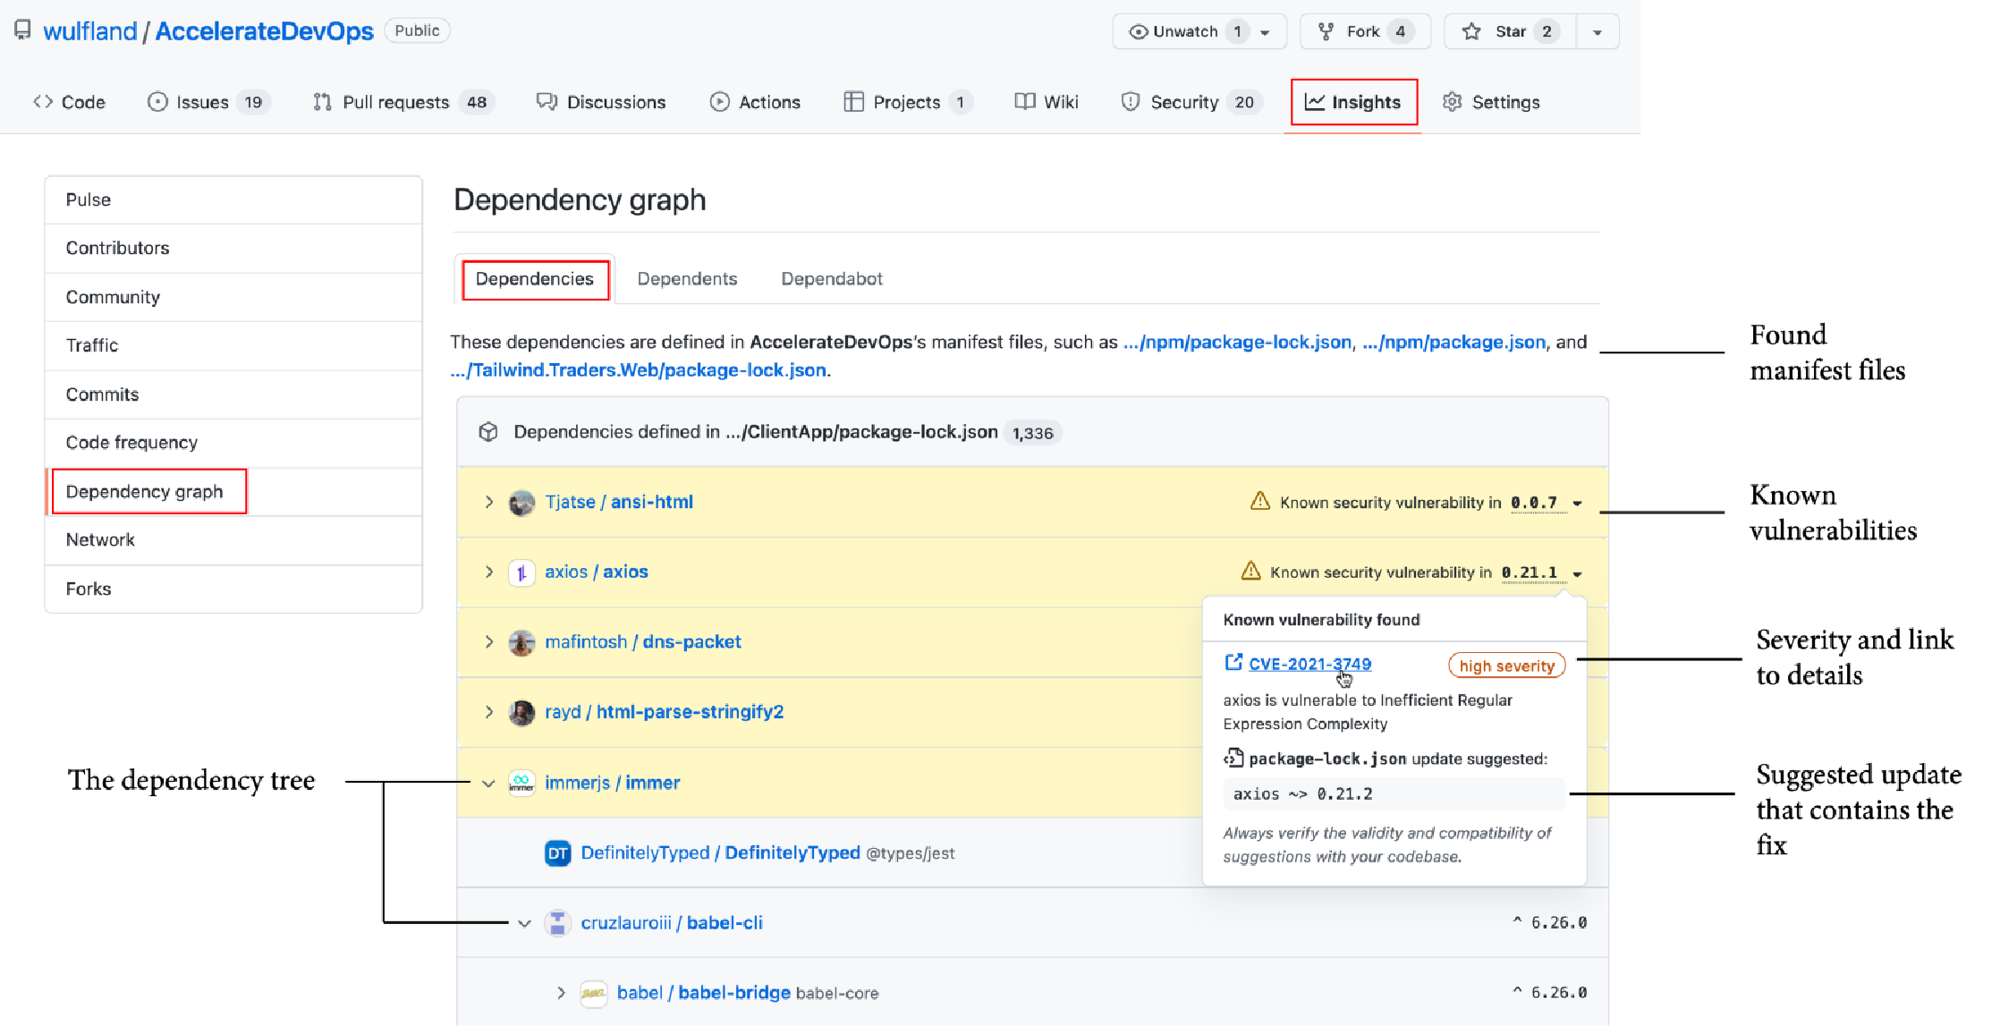The height and width of the screenshot is (1026, 2000).
Task: Click the Fork button
Action: [x=1365, y=31]
